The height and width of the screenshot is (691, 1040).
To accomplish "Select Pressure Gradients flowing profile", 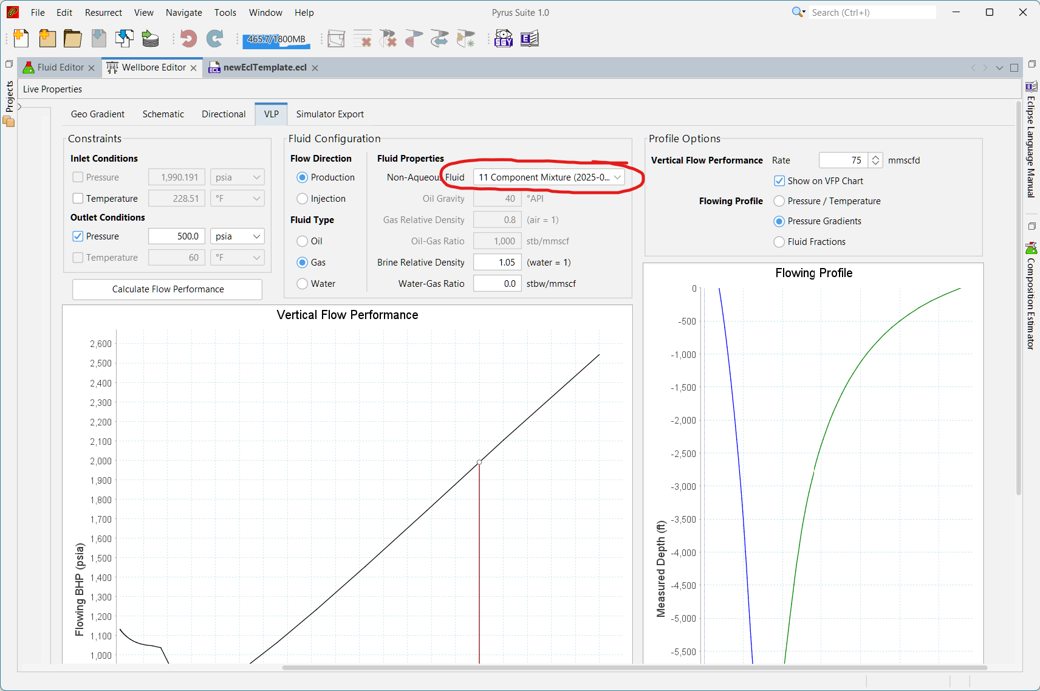I will pyautogui.click(x=779, y=221).
